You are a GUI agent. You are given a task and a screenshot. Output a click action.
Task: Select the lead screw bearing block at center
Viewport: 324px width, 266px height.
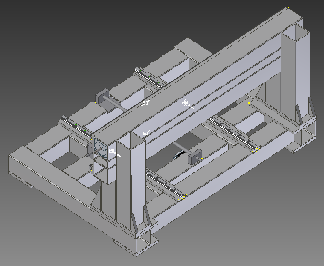click(194, 157)
